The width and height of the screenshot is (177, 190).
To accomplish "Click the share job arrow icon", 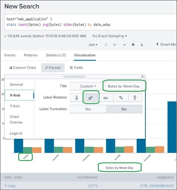I will [x=124, y=45].
